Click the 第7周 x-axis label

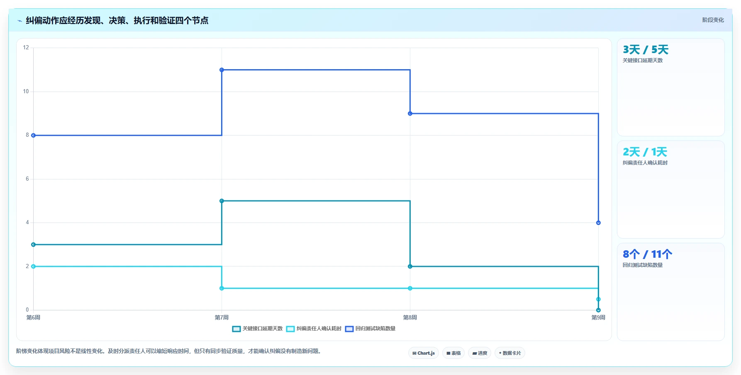pos(222,317)
